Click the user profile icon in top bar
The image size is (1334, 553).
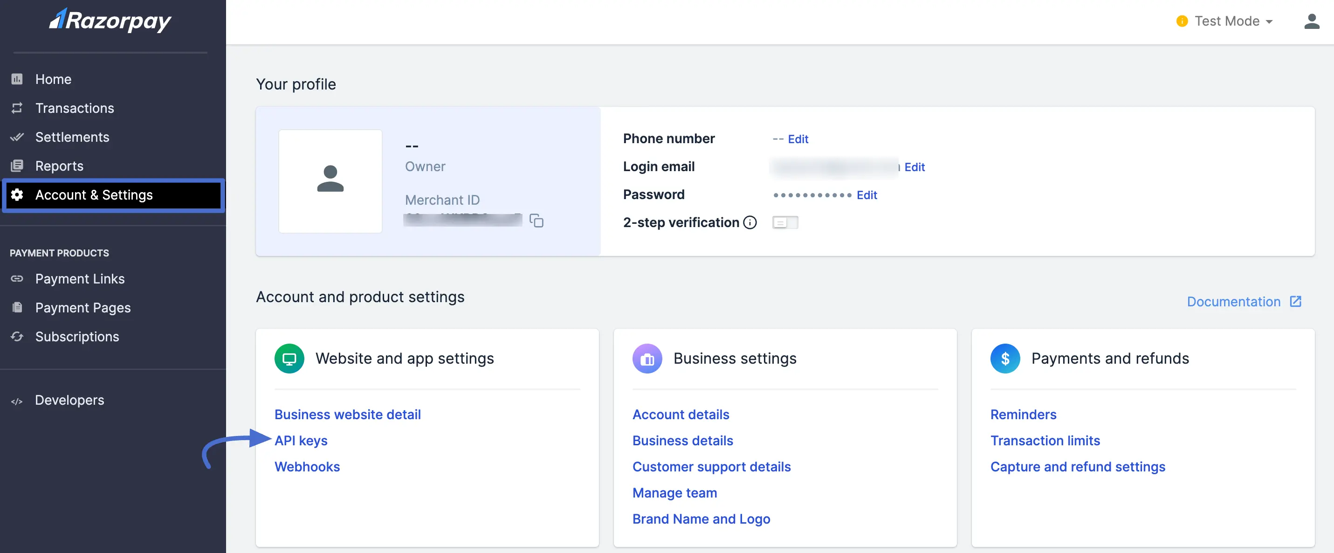point(1312,21)
